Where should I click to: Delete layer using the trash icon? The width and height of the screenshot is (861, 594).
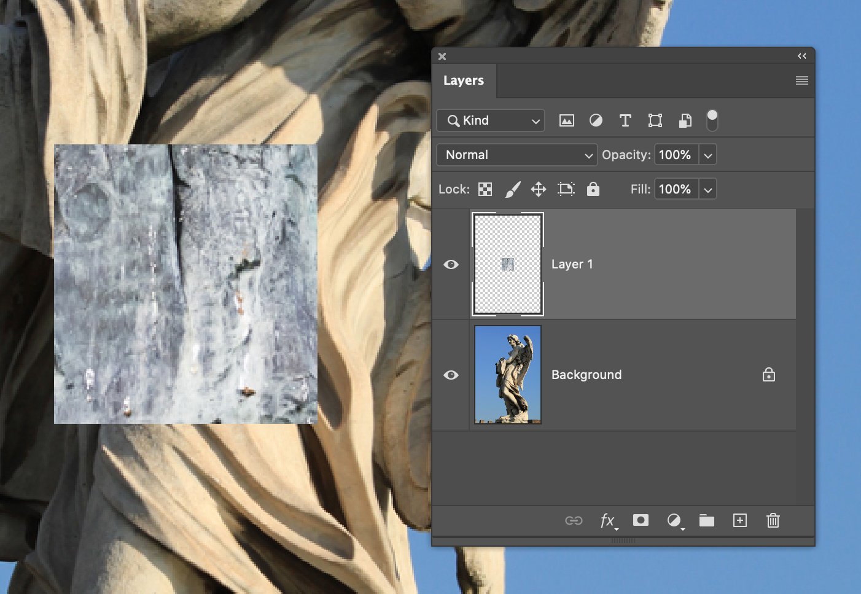coord(773,520)
